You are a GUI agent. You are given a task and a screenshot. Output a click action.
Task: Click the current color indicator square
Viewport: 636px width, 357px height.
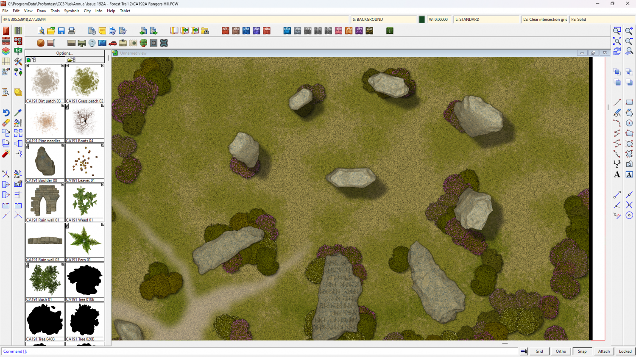coord(422,19)
